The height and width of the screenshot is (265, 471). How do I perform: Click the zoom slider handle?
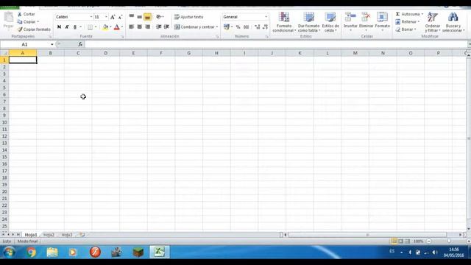click(449, 241)
